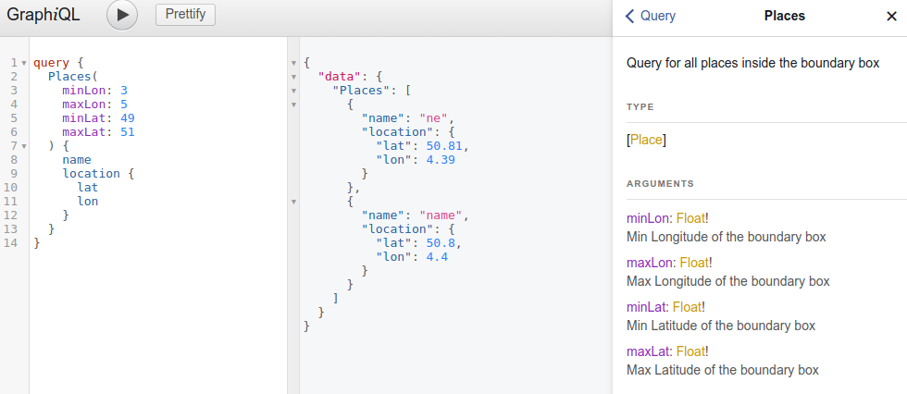907x394 pixels.
Task: Click the minLat argument in docs
Action: click(646, 307)
